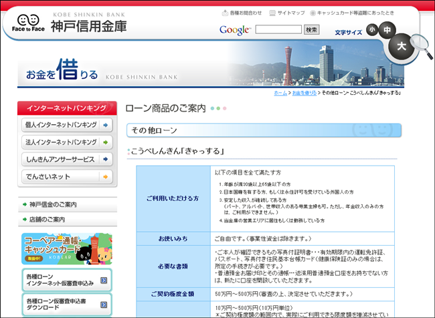Open でんさいネット button
435x318 pixels.
(x=67, y=176)
